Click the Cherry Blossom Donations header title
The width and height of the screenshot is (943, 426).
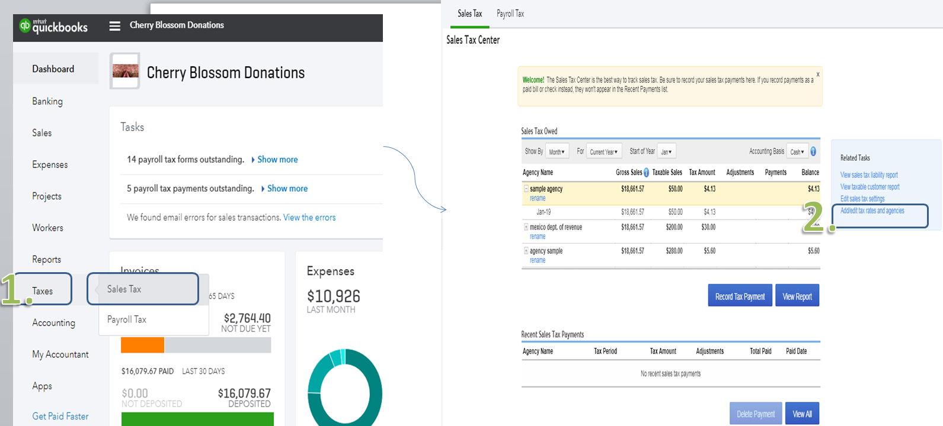point(177,25)
